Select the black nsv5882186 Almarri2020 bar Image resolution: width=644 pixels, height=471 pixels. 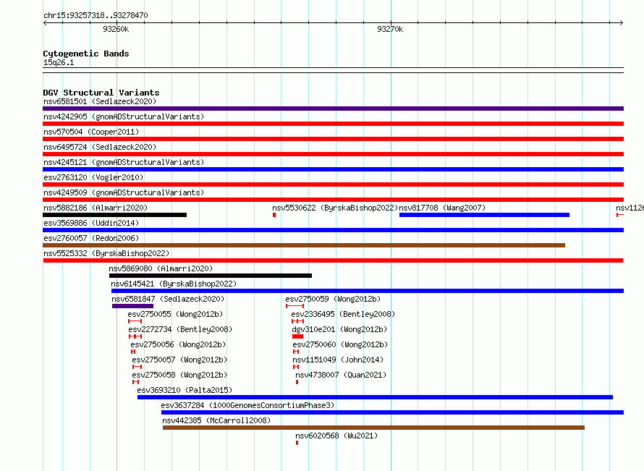(x=114, y=215)
